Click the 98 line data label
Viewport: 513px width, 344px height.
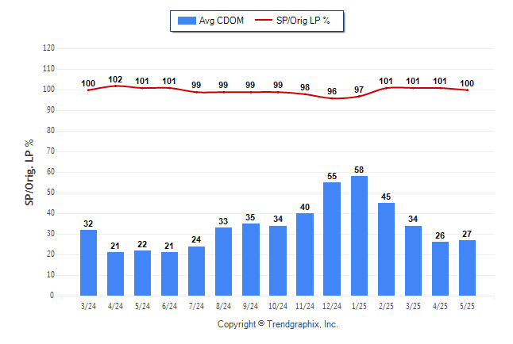(305, 87)
